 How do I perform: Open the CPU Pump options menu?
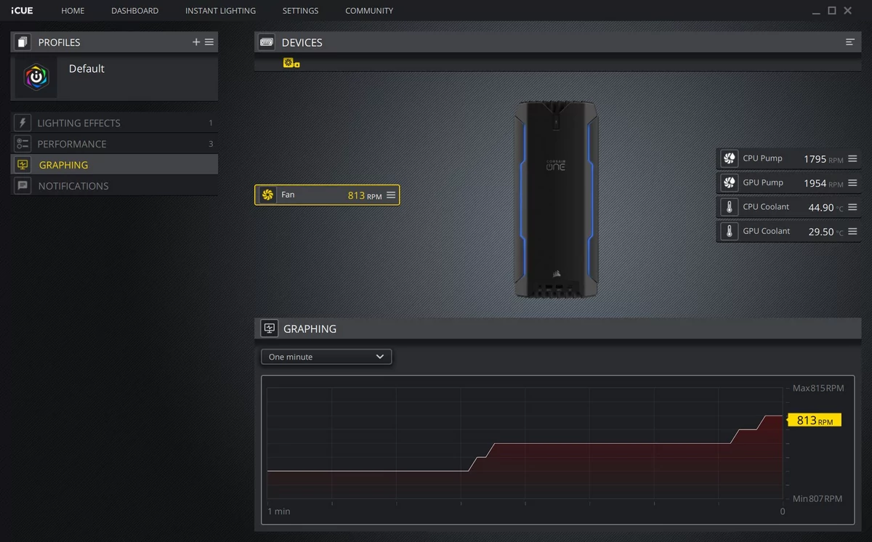click(852, 158)
